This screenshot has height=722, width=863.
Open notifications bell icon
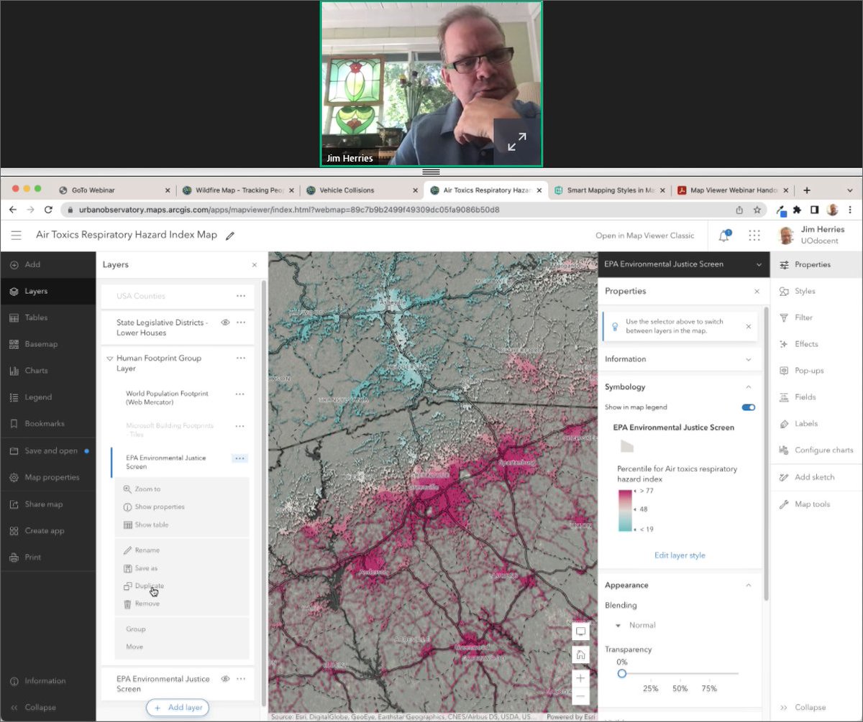pos(723,236)
